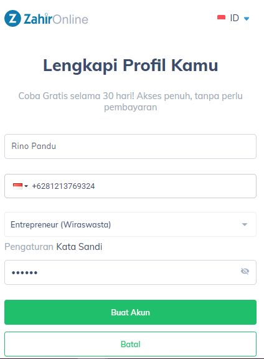Viewport: 264px width, 359px height.
Task: Create the account with Buat Akun
Action: click(130, 312)
